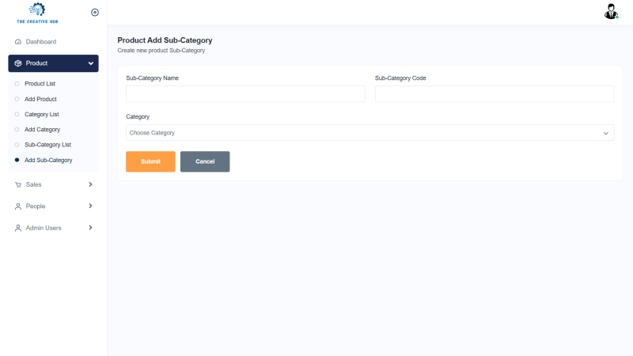Open the Choose Category dropdown
This screenshot has width=633, height=356.
click(x=370, y=133)
